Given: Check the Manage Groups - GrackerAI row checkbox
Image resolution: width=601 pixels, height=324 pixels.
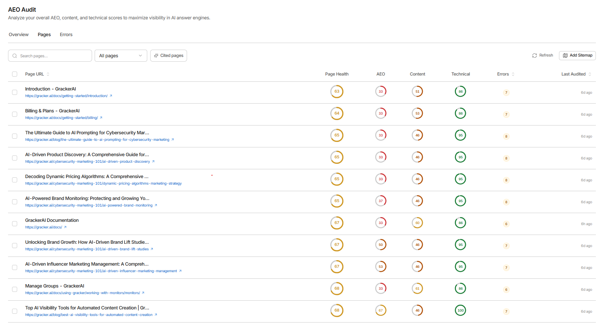Looking at the screenshot, I should (x=15, y=289).
